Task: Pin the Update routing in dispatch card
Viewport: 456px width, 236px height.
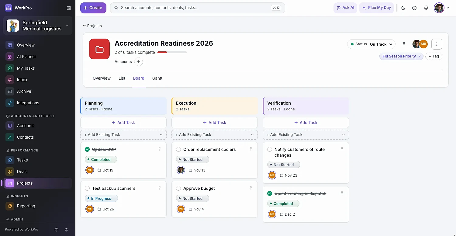Action: click(342, 193)
